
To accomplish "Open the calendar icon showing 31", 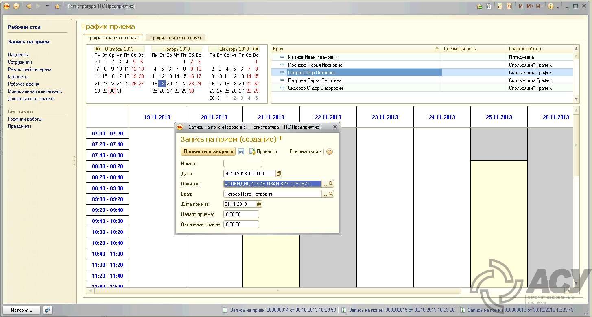I will pos(509,6).
